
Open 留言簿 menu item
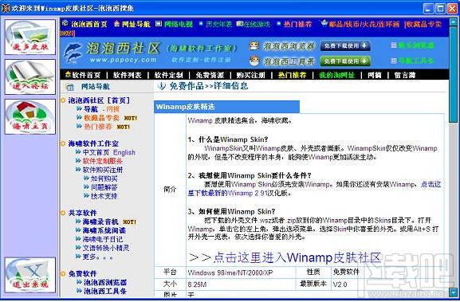pos(405,75)
